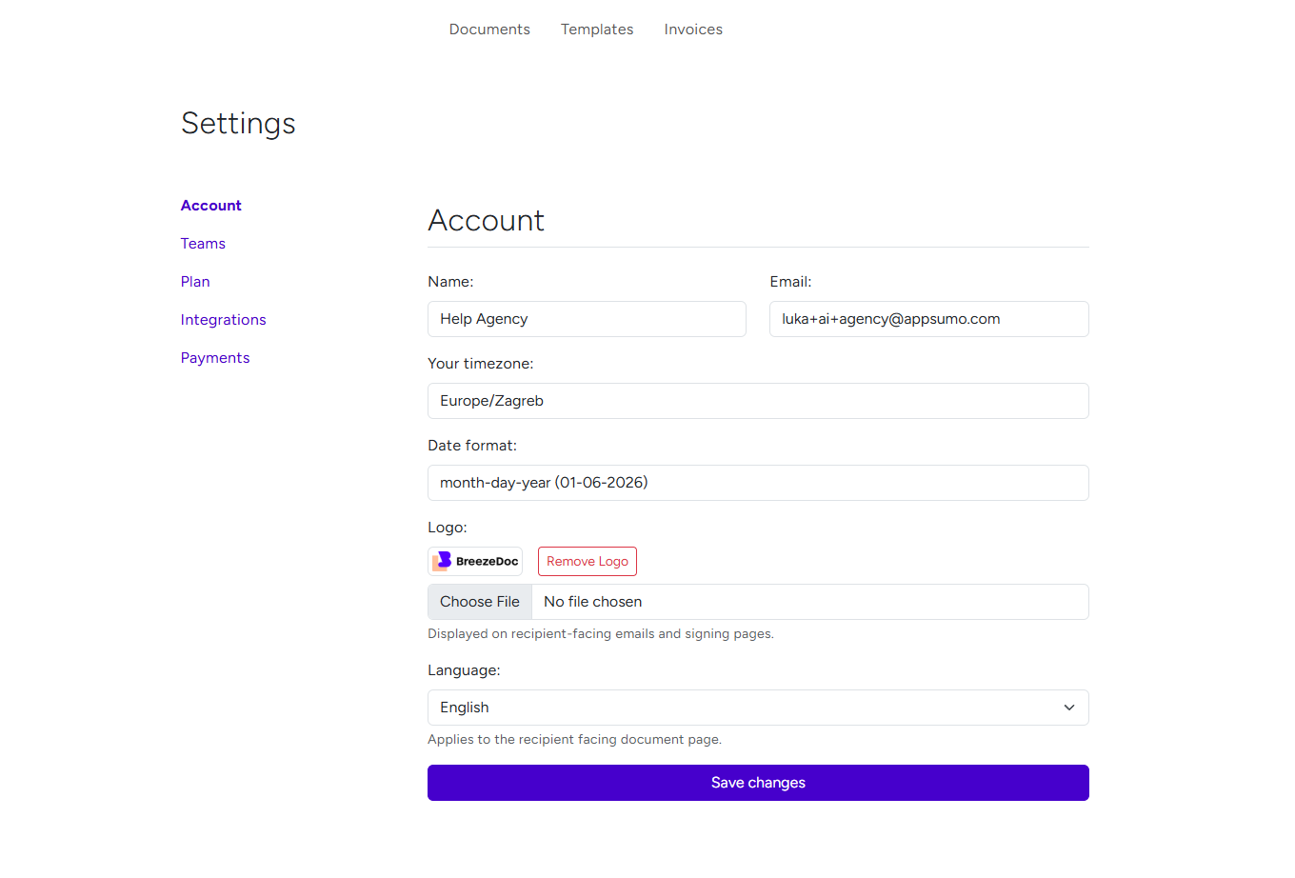Switch to the Templates tab

[597, 30]
